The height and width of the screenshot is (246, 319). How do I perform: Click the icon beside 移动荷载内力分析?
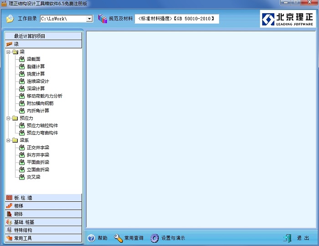(x=22, y=96)
